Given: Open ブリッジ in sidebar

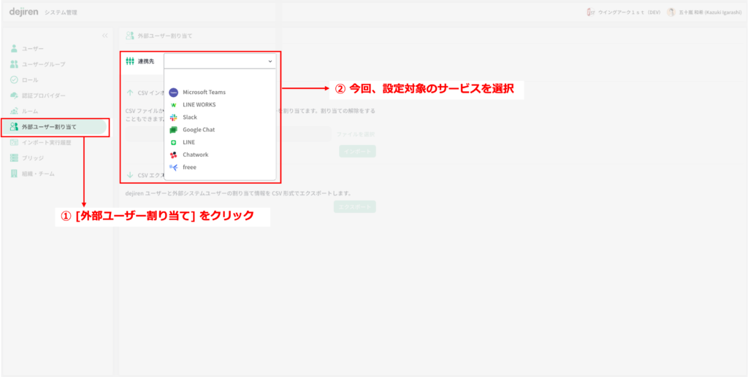Looking at the screenshot, I should 28,158.
